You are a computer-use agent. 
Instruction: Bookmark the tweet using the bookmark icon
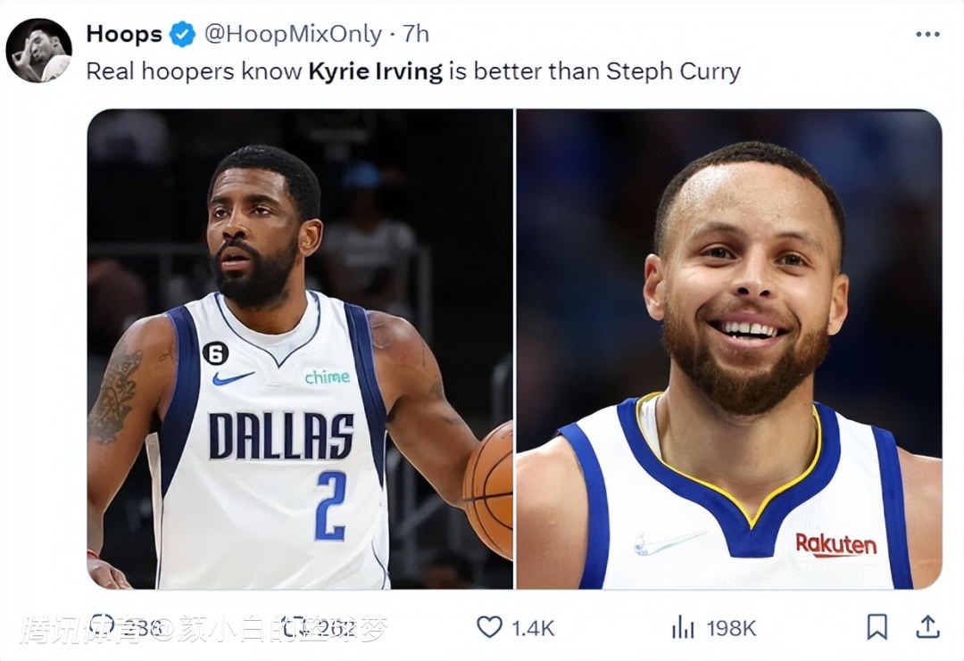tap(878, 628)
